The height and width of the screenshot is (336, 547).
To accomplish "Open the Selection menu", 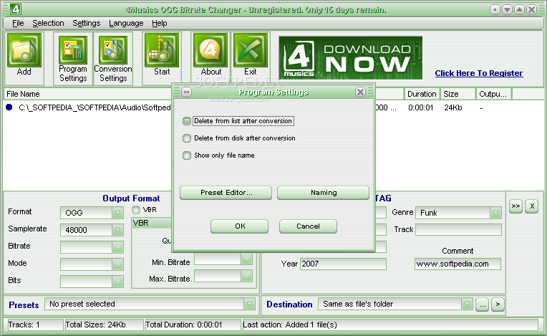I will [x=48, y=23].
